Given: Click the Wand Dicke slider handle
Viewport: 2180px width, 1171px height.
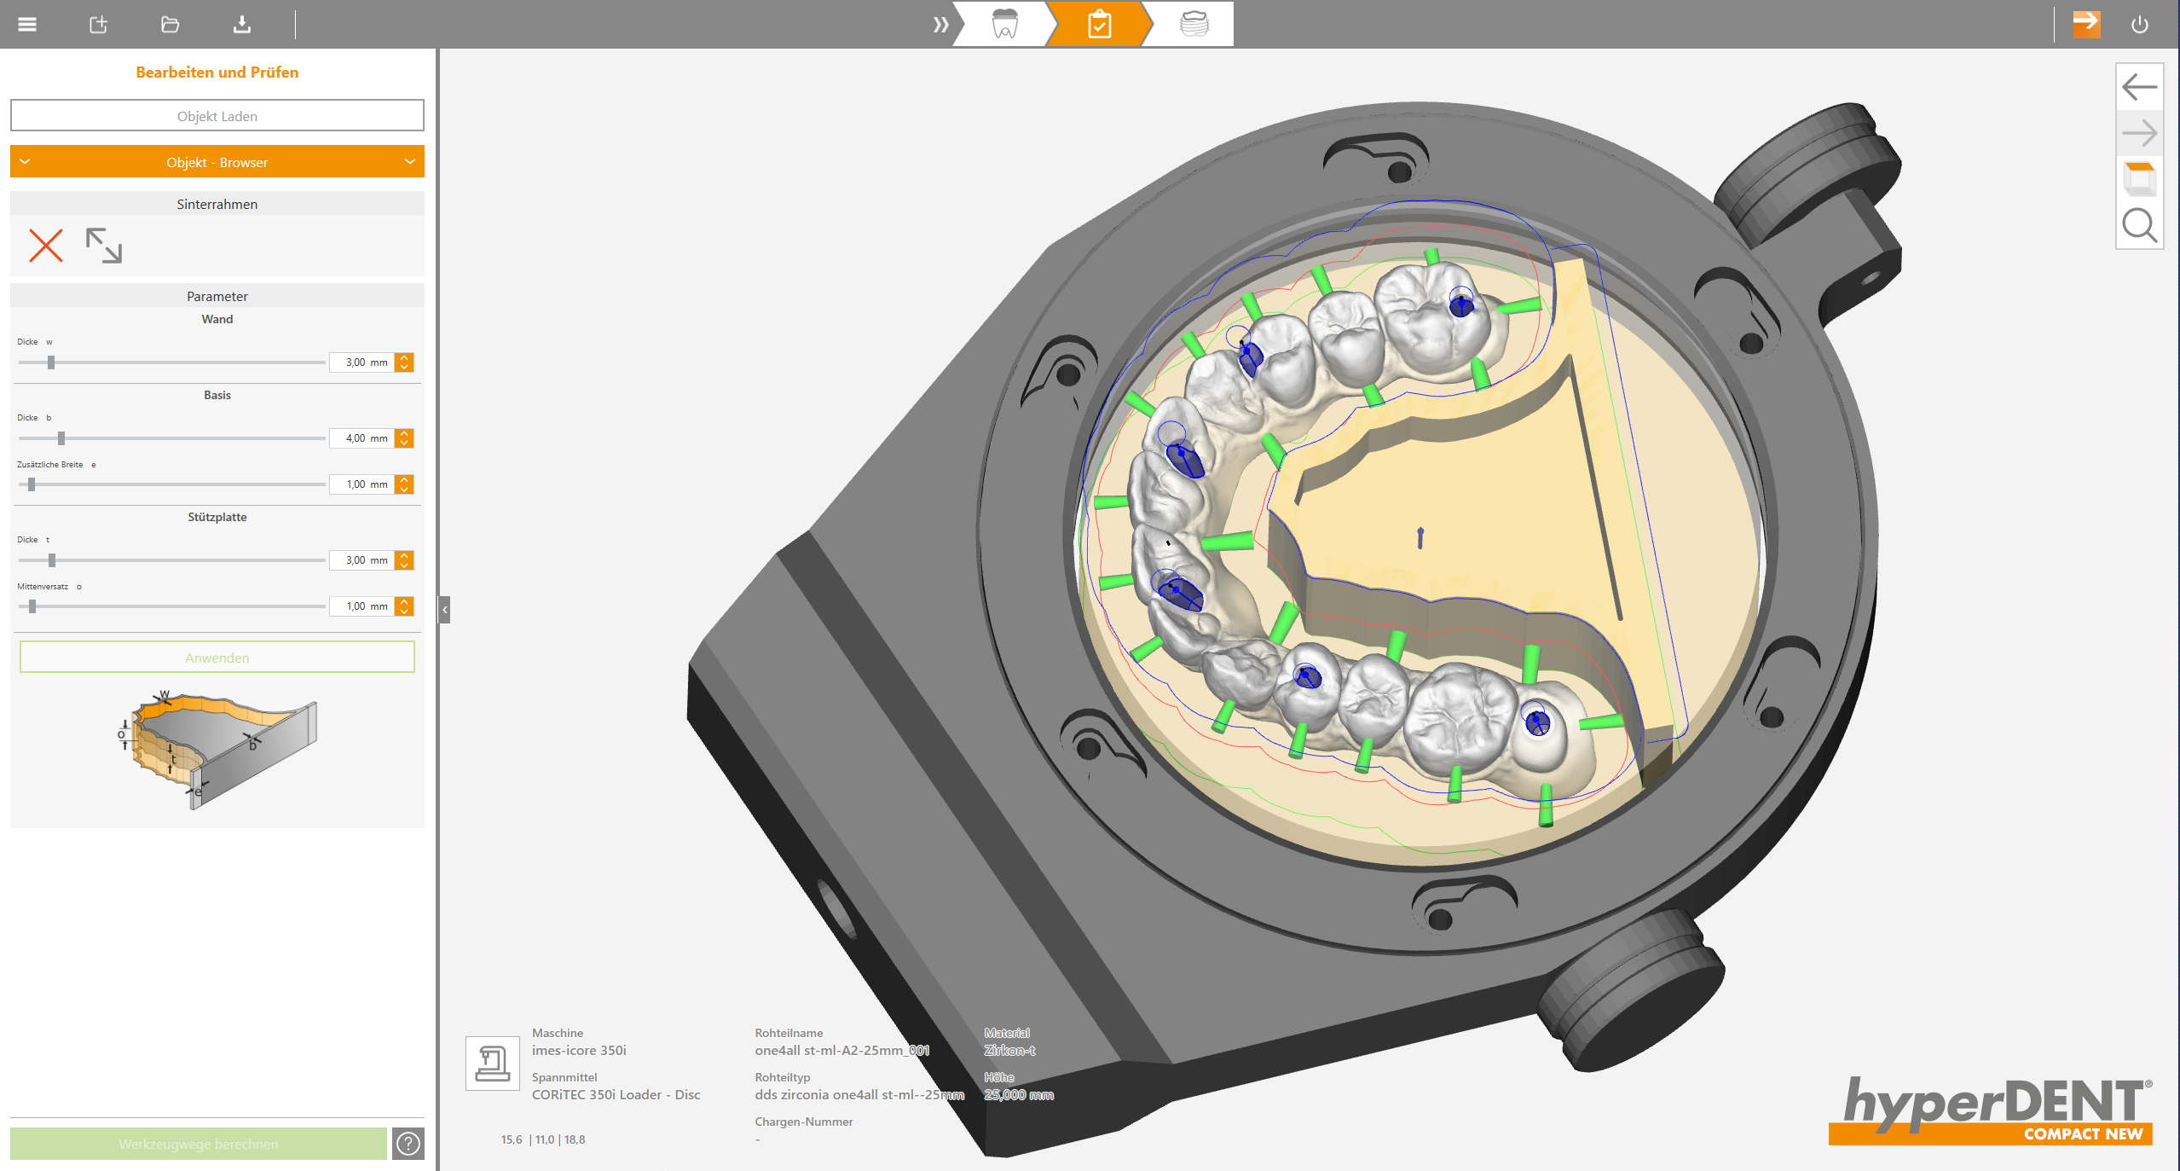Looking at the screenshot, I should (x=53, y=362).
